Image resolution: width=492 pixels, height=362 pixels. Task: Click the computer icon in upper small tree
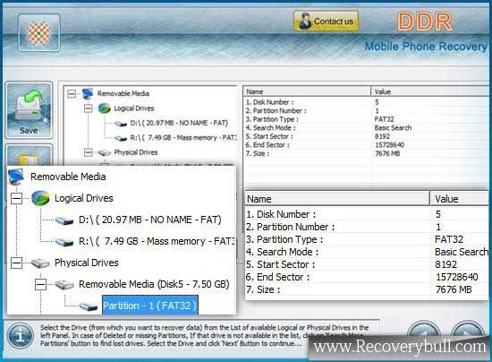pyautogui.click(x=88, y=93)
